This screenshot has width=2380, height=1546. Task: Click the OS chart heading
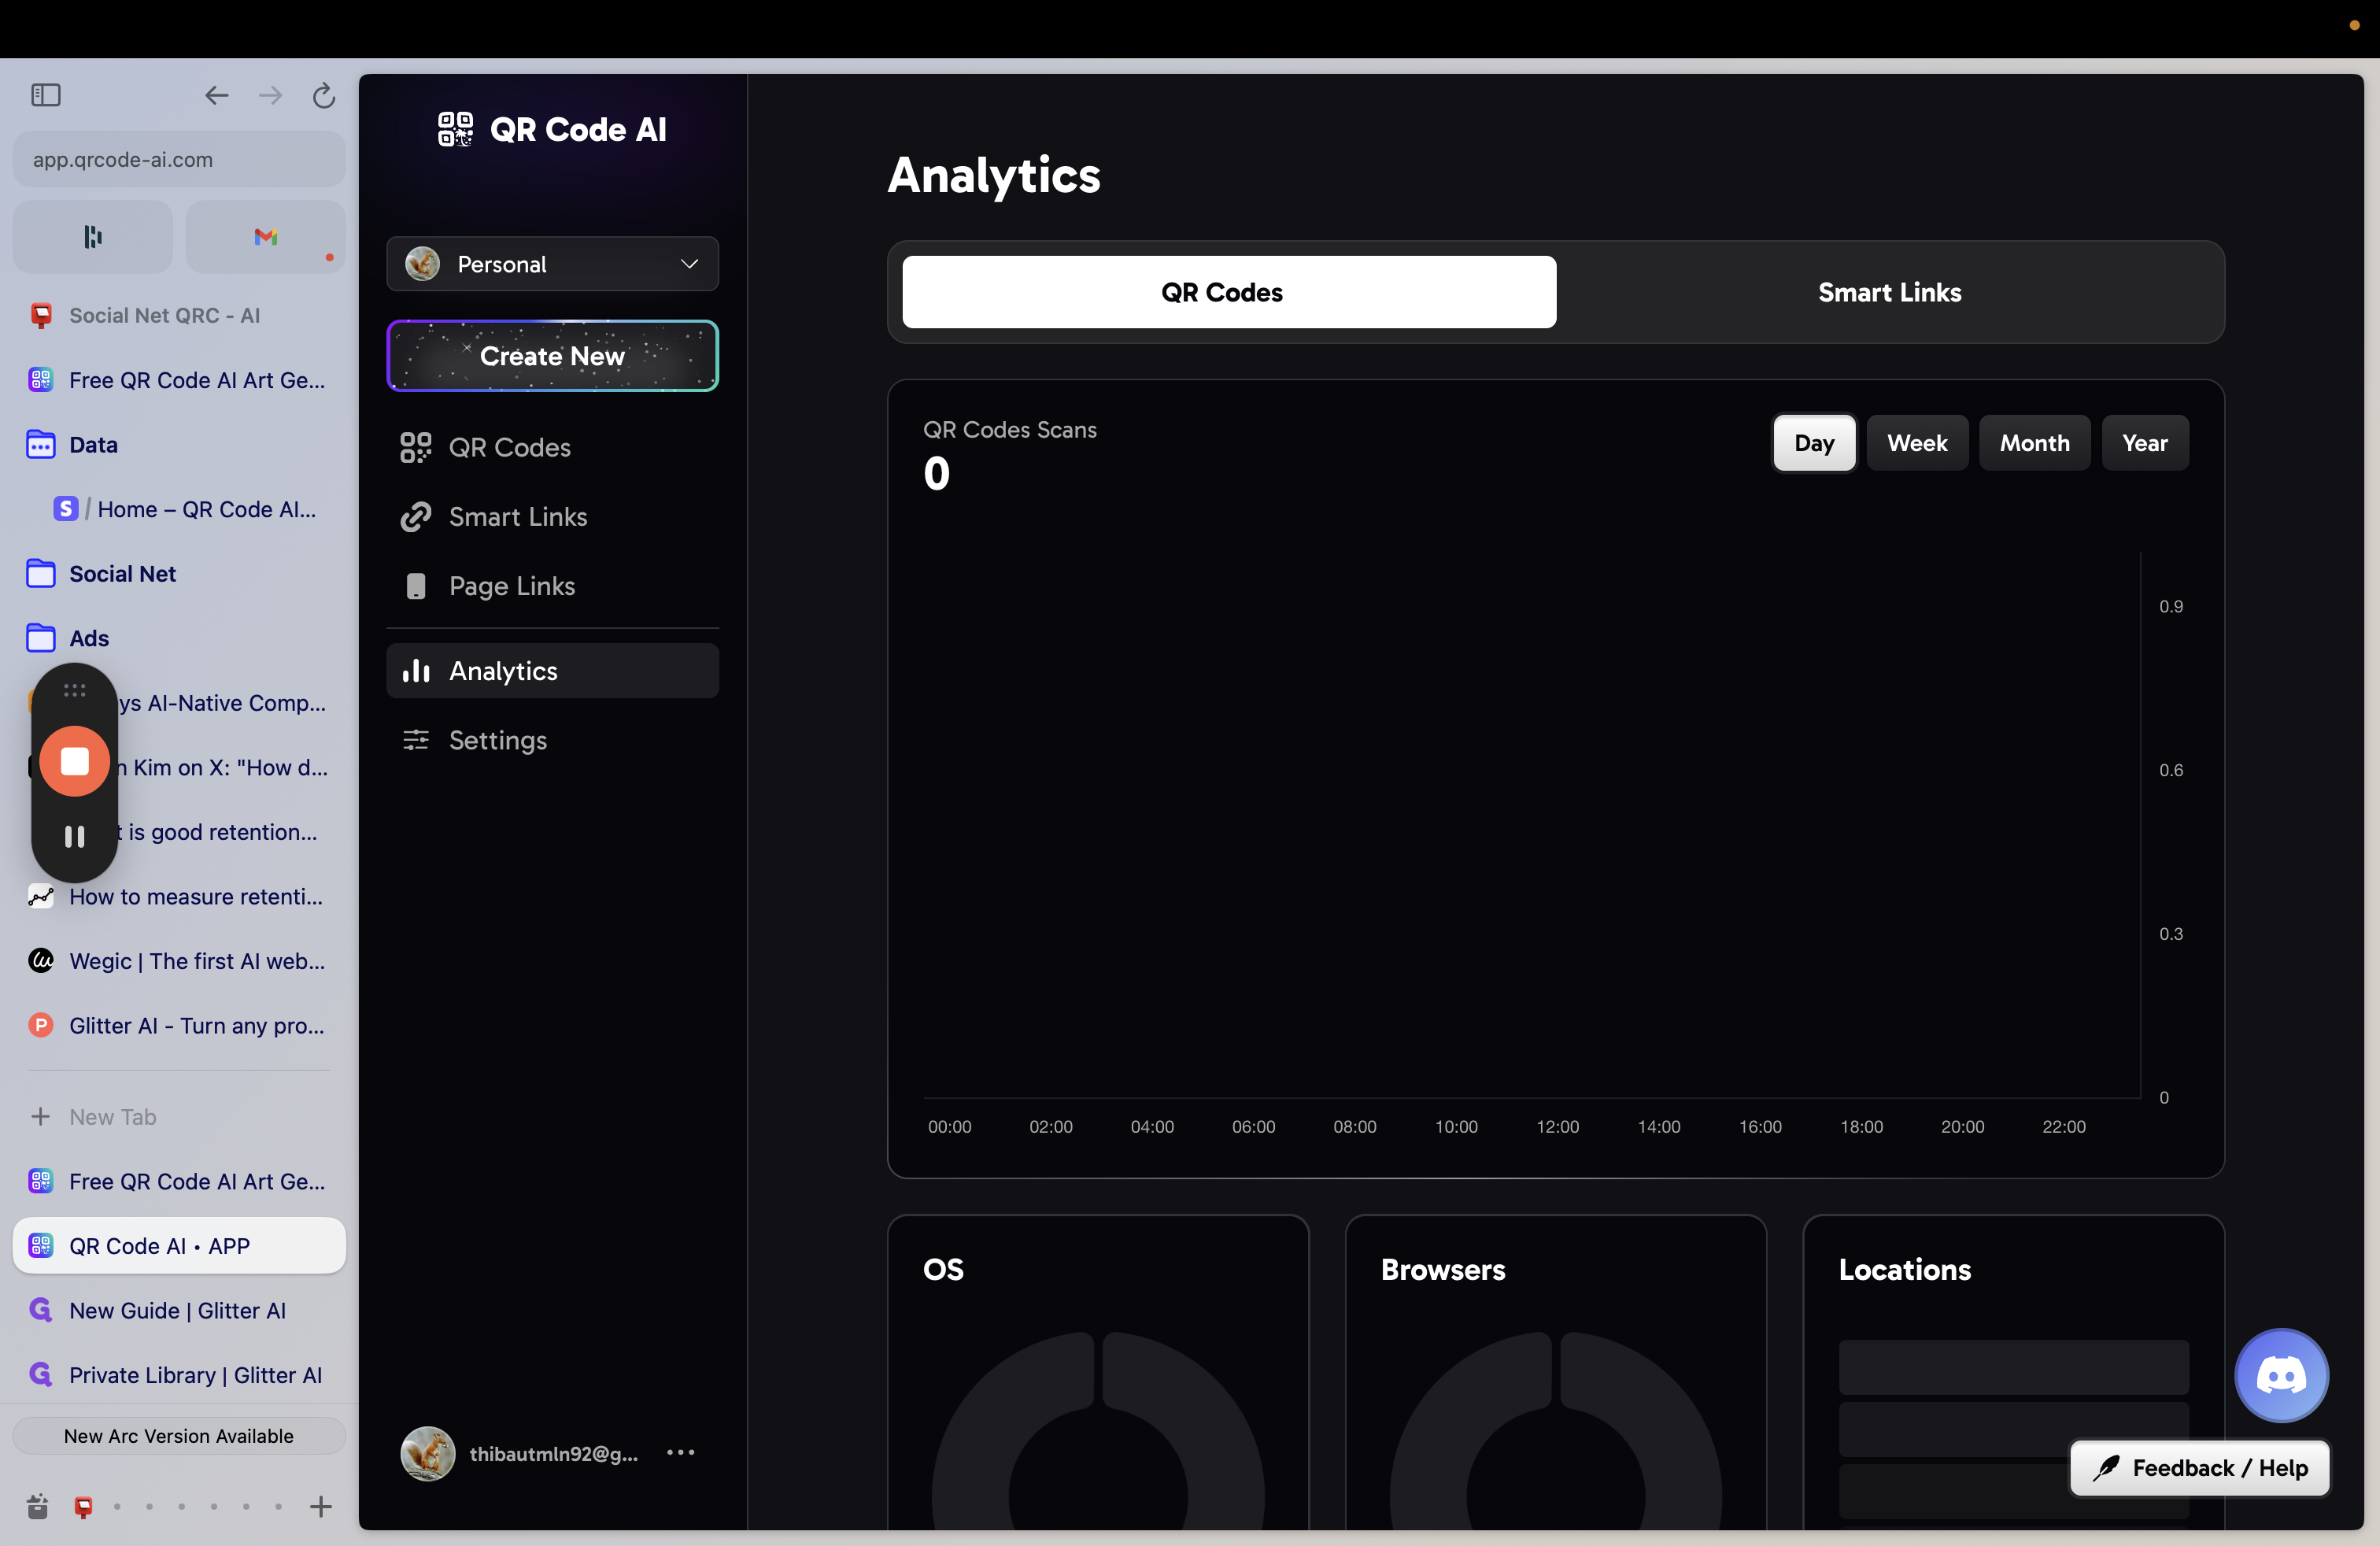(x=943, y=1270)
